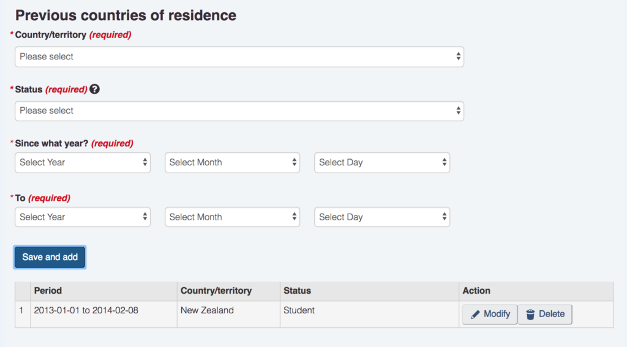The image size is (627, 347).
Task: Click the period 2013-01-01 to 2014-02-08 cell
Action: pos(86,310)
